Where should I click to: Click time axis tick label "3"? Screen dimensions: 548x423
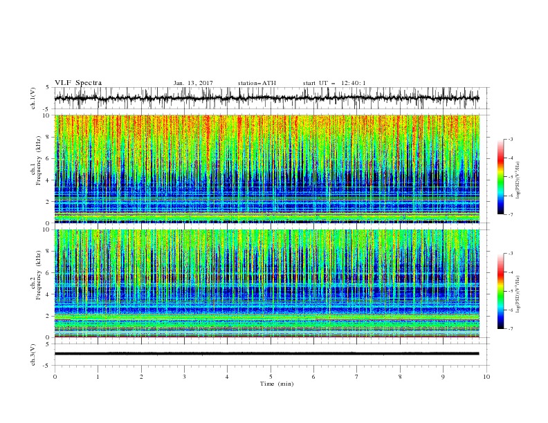coord(184,377)
